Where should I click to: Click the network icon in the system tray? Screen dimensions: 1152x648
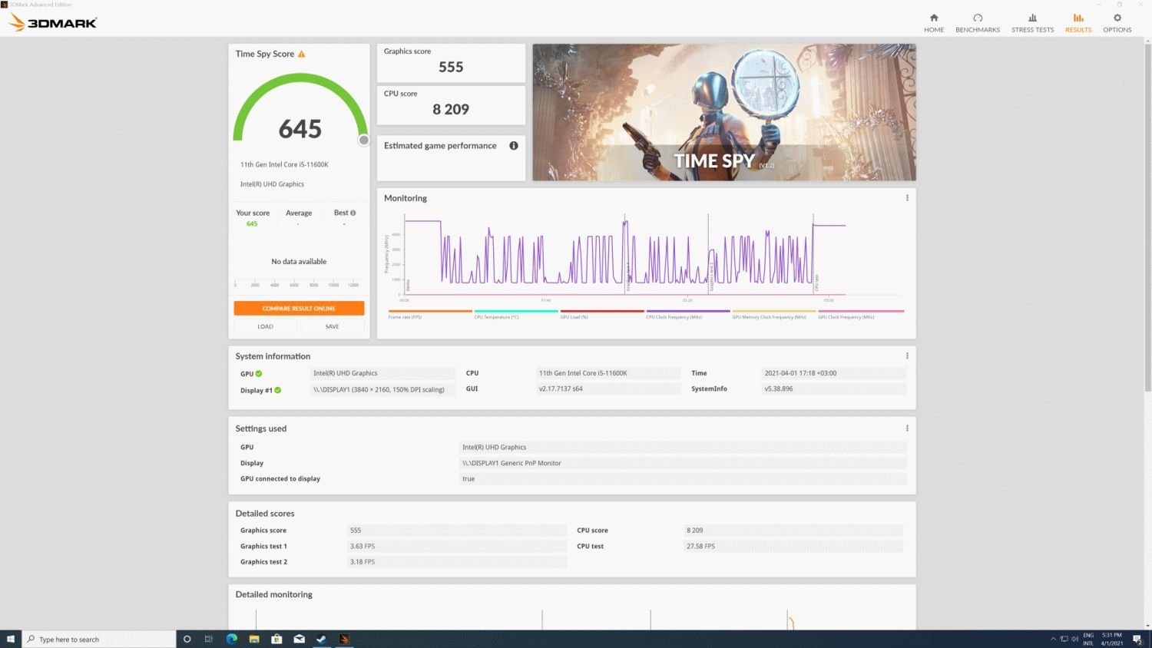[x=1064, y=639]
